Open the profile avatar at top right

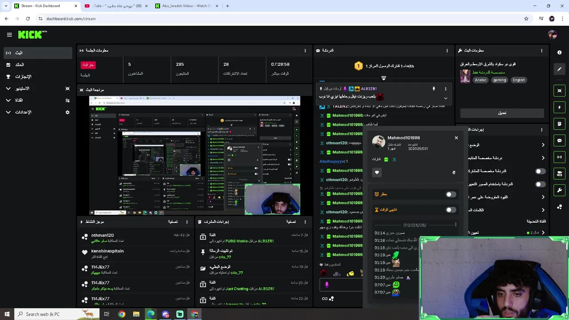[x=552, y=35]
